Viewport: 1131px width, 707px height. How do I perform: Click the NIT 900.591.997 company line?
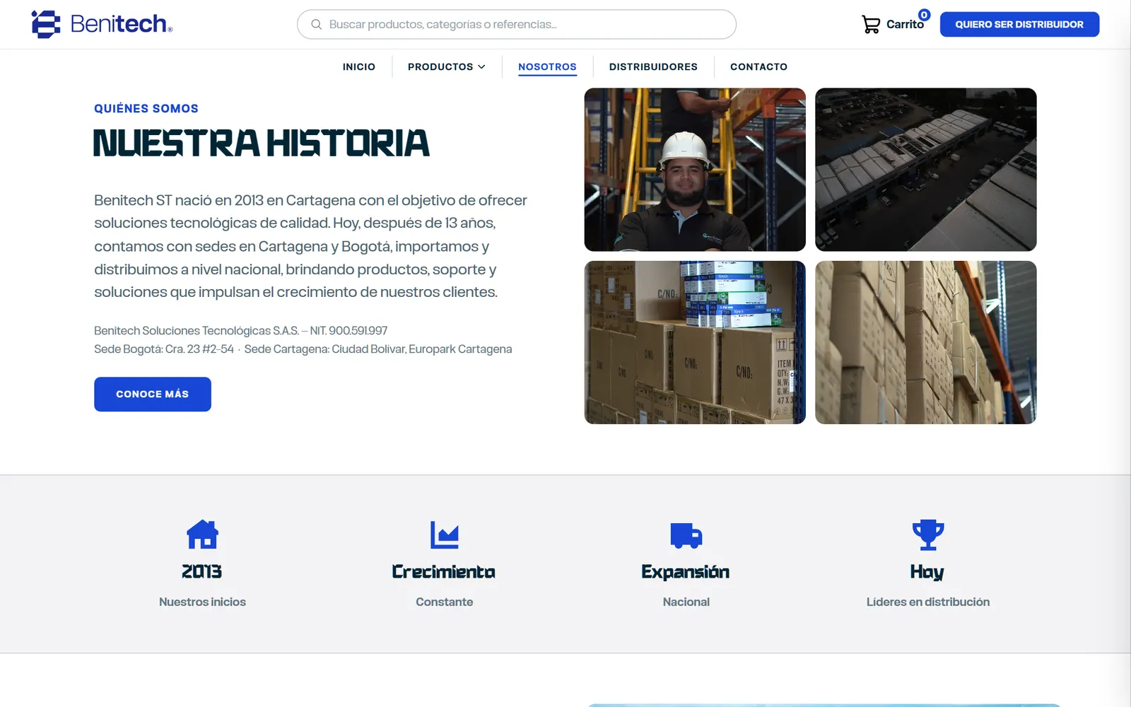pyautogui.click(x=241, y=331)
